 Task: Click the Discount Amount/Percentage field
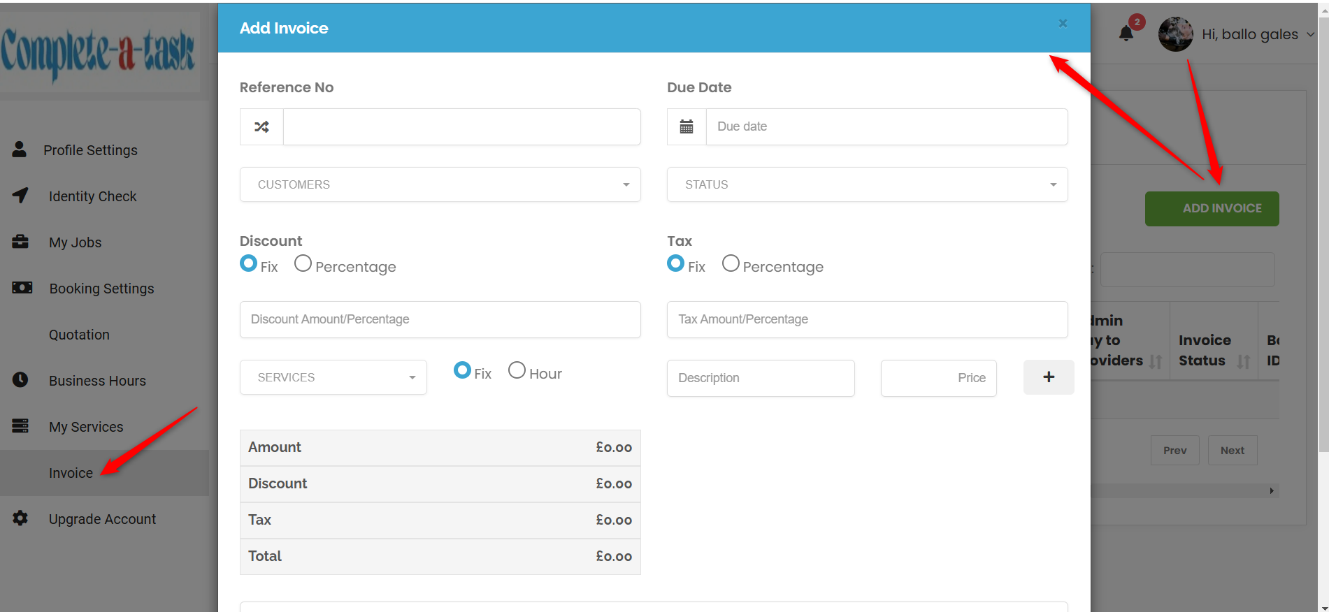440,319
